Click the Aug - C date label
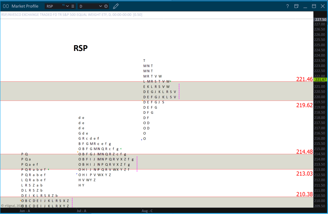Screen dimensions: 328x214 coord(147,211)
